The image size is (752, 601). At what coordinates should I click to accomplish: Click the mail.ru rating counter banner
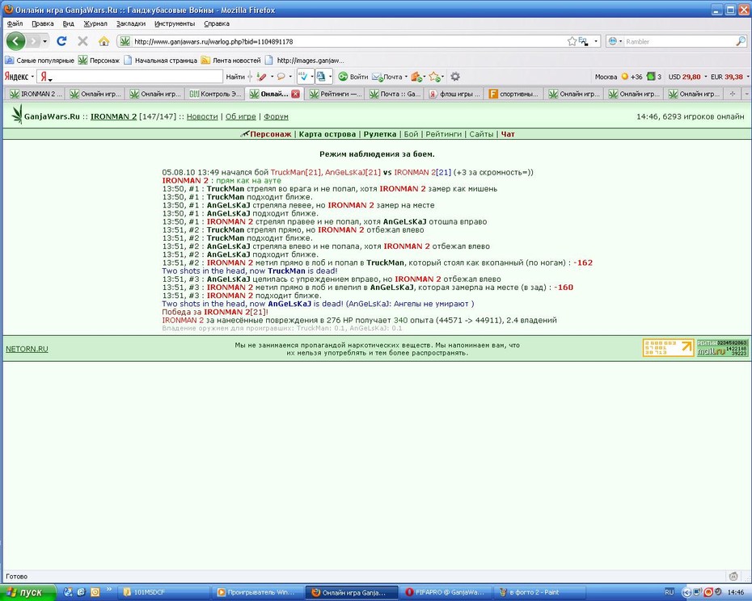pos(722,348)
